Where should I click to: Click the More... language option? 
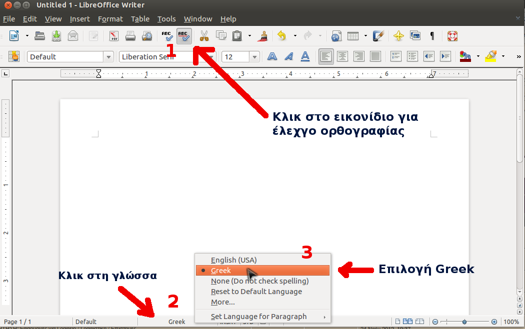pyautogui.click(x=222, y=302)
